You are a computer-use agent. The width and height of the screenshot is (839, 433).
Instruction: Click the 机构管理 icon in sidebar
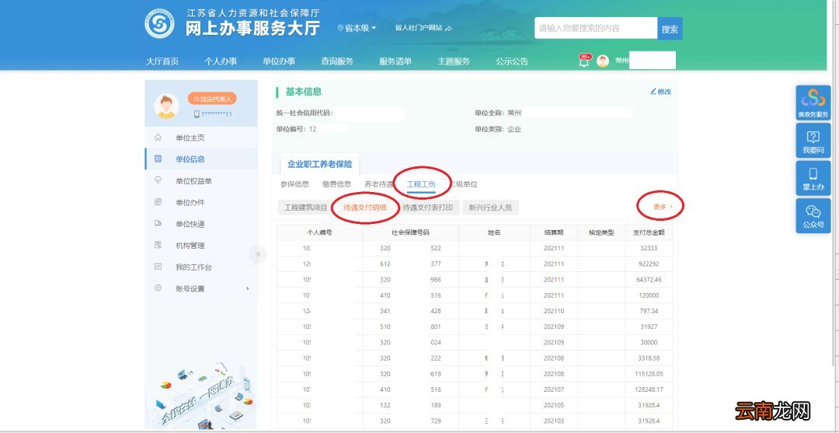[158, 245]
